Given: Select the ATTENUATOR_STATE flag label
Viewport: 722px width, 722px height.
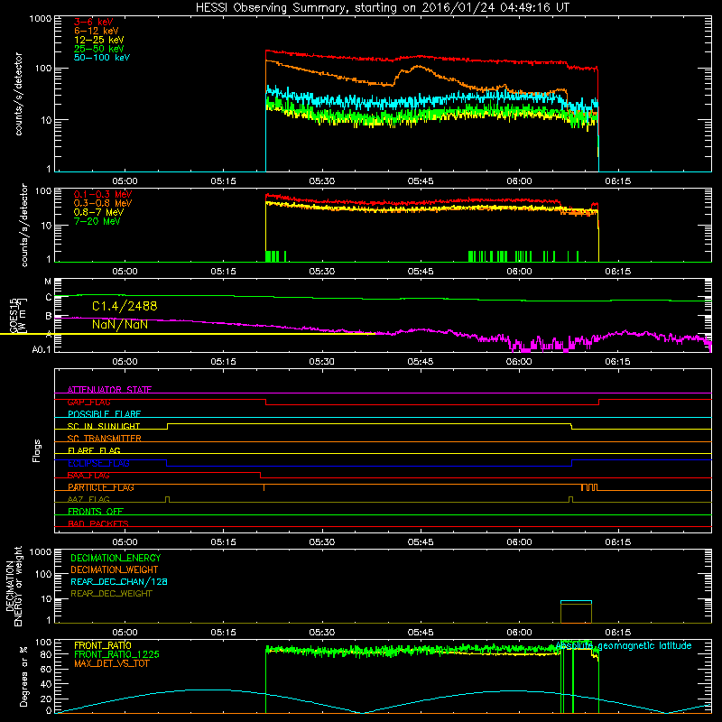Looking at the screenshot, I should [109, 390].
